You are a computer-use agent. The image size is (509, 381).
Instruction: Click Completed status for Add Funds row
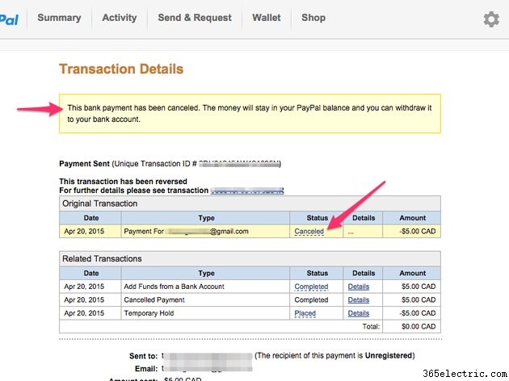click(x=311, y=287)
